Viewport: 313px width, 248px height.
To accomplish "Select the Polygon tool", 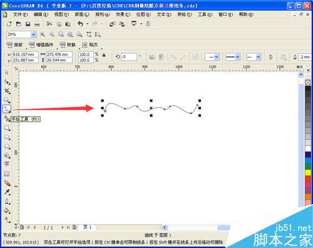I will [7, 147].
